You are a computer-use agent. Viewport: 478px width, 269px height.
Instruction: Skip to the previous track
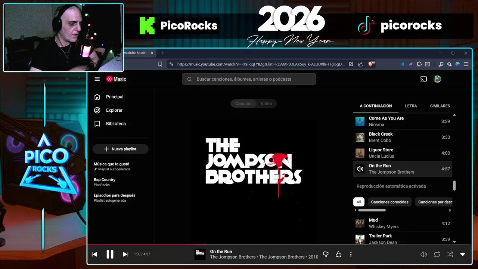(x=94, y=254)
